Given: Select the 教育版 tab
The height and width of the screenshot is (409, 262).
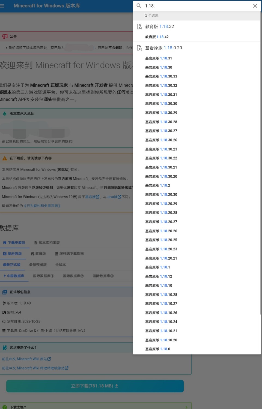Looking at the screenshot, I should pos(38,254).
